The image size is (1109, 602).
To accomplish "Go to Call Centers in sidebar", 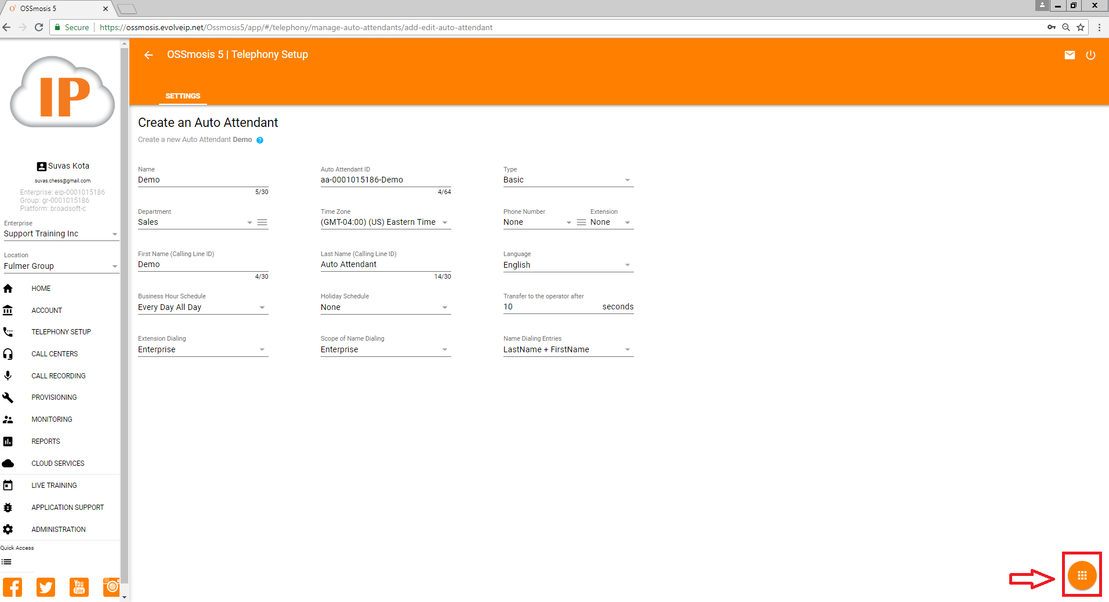I will coord(55,354).
